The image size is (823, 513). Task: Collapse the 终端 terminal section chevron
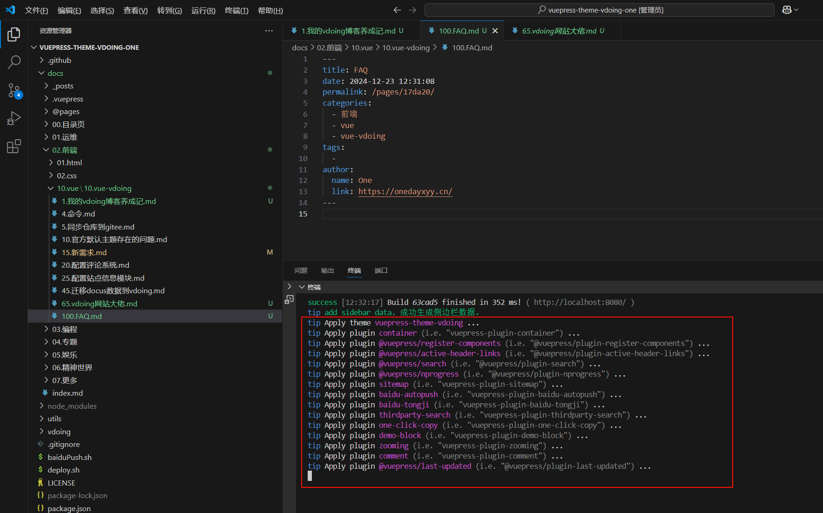(x=302, y=287)
